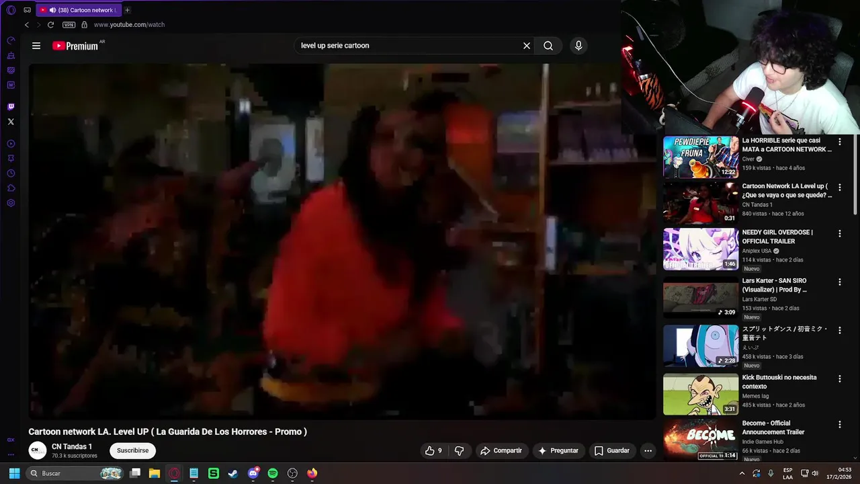This screenshot has width=860, height=484.
Task: Open Settings gear in Opera sidebar
Action: 11,203
